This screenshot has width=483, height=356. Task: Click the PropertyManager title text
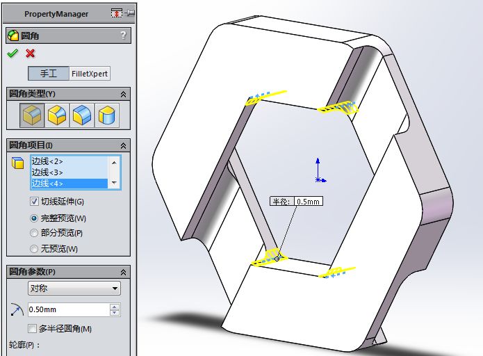(56, 14)
